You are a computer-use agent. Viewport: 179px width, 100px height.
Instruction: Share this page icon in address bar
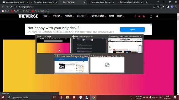[x=154, y=7]
